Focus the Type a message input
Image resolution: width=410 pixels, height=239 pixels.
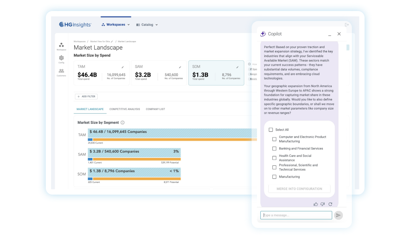(x=296, y=215)
